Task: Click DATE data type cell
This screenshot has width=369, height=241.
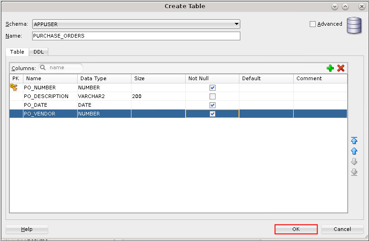Action: [104, 105]
